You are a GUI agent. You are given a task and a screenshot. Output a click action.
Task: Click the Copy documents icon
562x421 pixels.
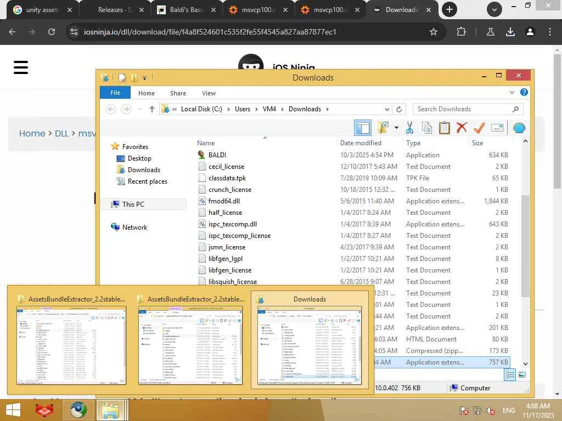(427, 128)
